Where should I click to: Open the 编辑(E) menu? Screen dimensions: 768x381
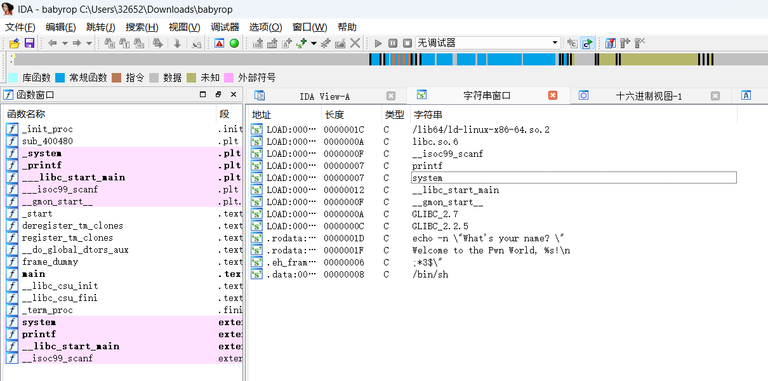pos(61,27)
